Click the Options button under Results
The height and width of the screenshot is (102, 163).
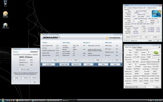tap(117, 60)
